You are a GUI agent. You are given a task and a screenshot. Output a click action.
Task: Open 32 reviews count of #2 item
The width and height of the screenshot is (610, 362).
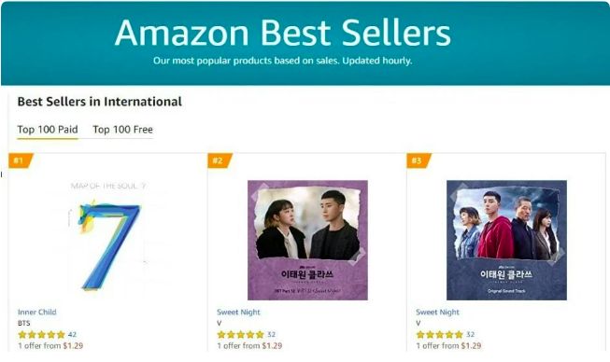point(271,334)
